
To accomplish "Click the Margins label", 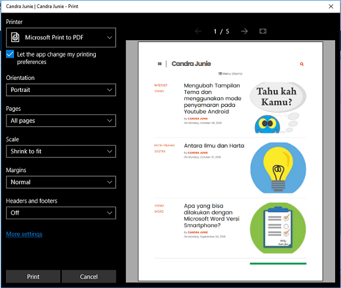I will (16, 170).
